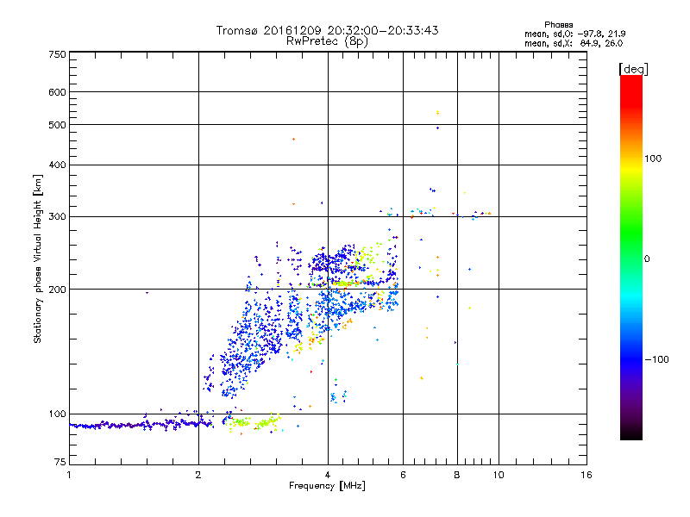Click the plot title "Tromsø 20161209 20:32:00-20:33:43"

327,30
